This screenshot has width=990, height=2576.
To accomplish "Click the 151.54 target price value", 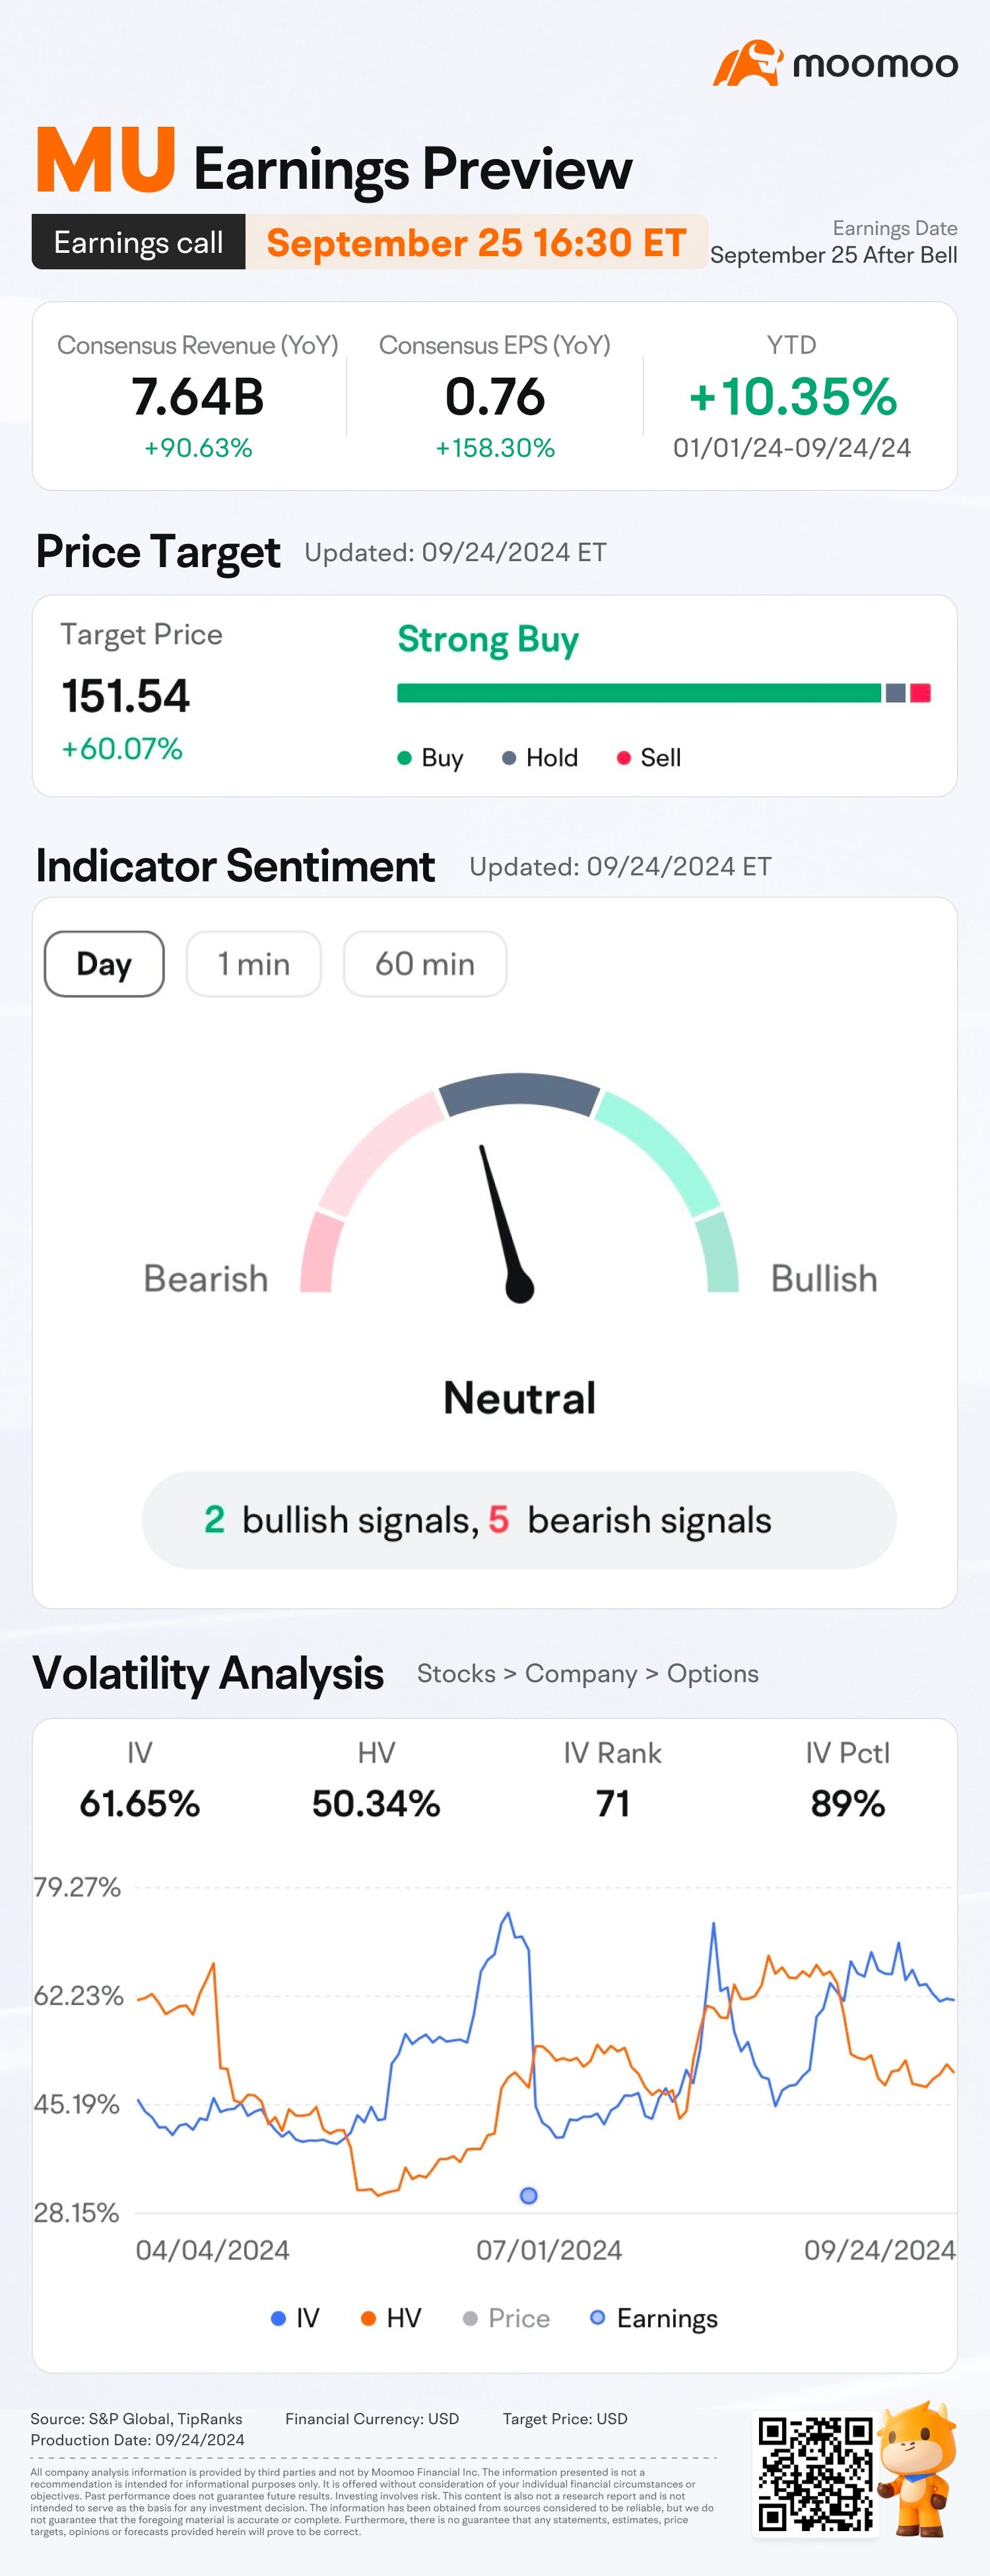I will click(x=126, y=696).
